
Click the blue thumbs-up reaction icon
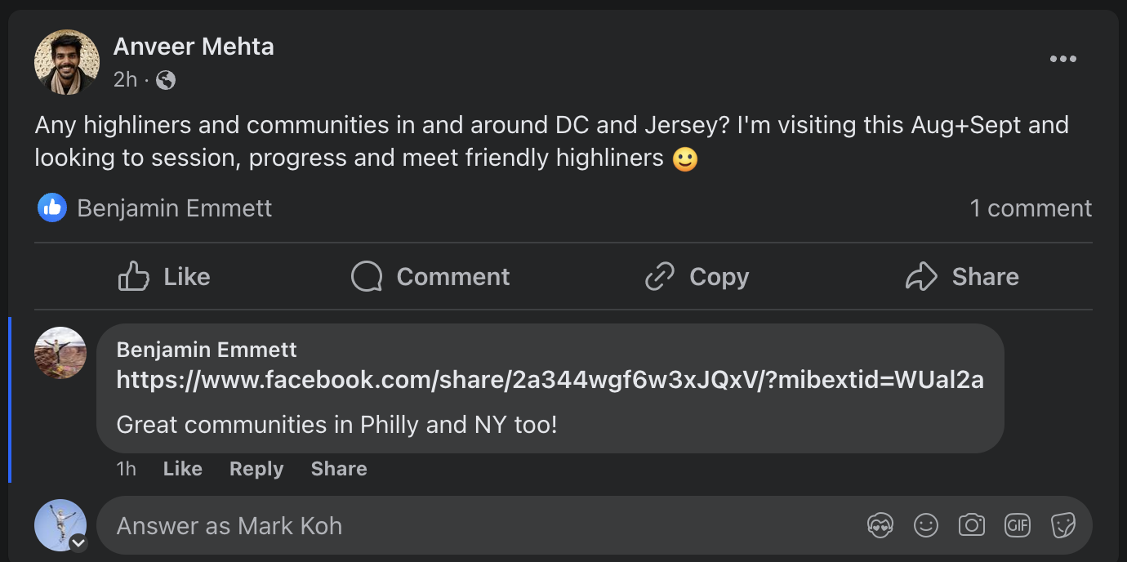(x=52, y=208)
